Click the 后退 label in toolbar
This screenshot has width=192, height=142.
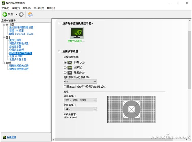(x=10, y=15)
